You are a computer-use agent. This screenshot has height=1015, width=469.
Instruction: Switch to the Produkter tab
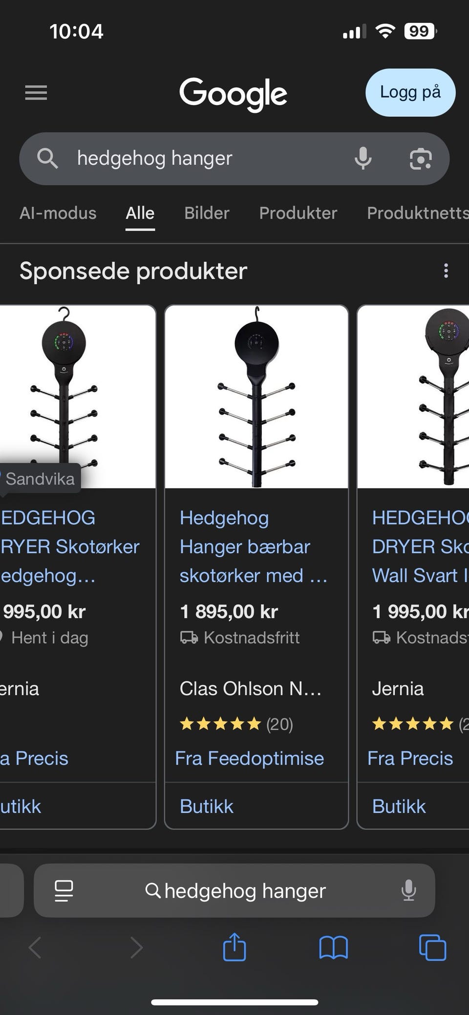298,213
